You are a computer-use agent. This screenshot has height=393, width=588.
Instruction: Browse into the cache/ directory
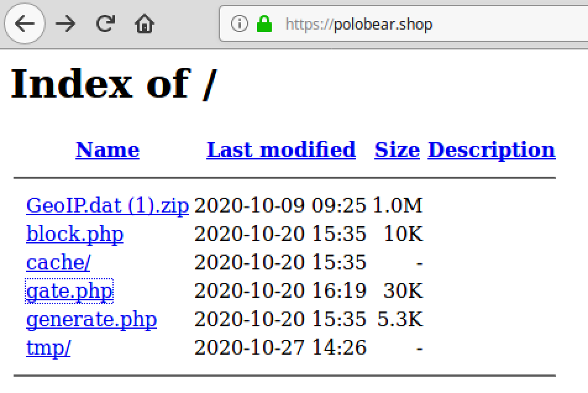pyautogui.click(x=58, y=262)
